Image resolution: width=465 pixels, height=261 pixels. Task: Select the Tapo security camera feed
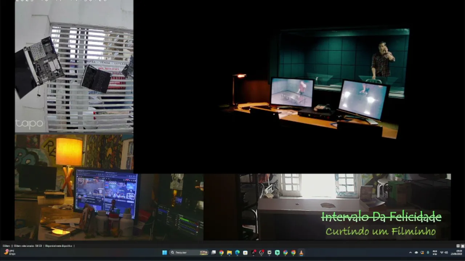[74, 66]
